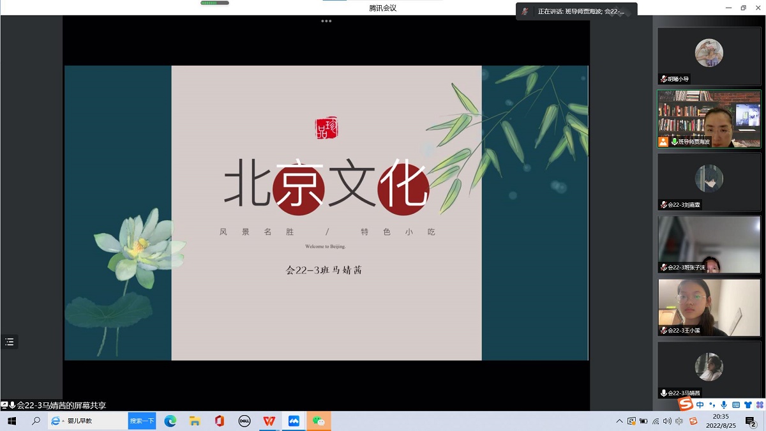Open Microsoft Edge from the taskbar
This screenshot has height=431, width=766.
coord(170,421)
